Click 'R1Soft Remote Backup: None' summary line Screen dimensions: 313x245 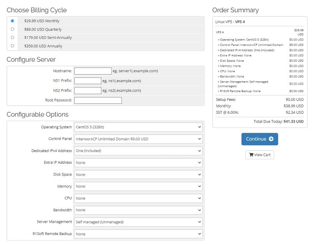point(239,91)
